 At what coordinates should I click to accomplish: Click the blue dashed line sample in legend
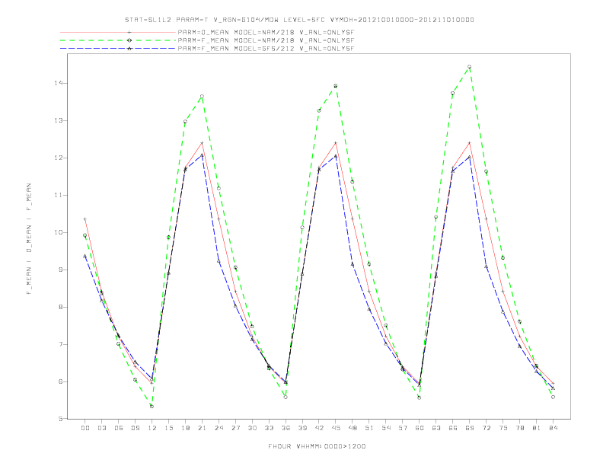click(x=118, y=49)
